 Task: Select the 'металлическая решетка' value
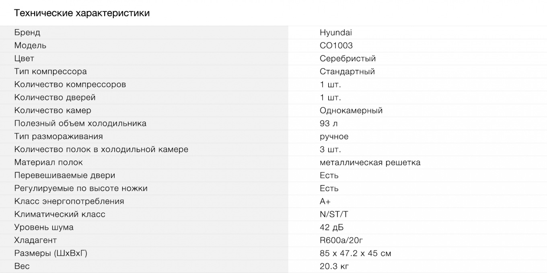coord(370,162)
